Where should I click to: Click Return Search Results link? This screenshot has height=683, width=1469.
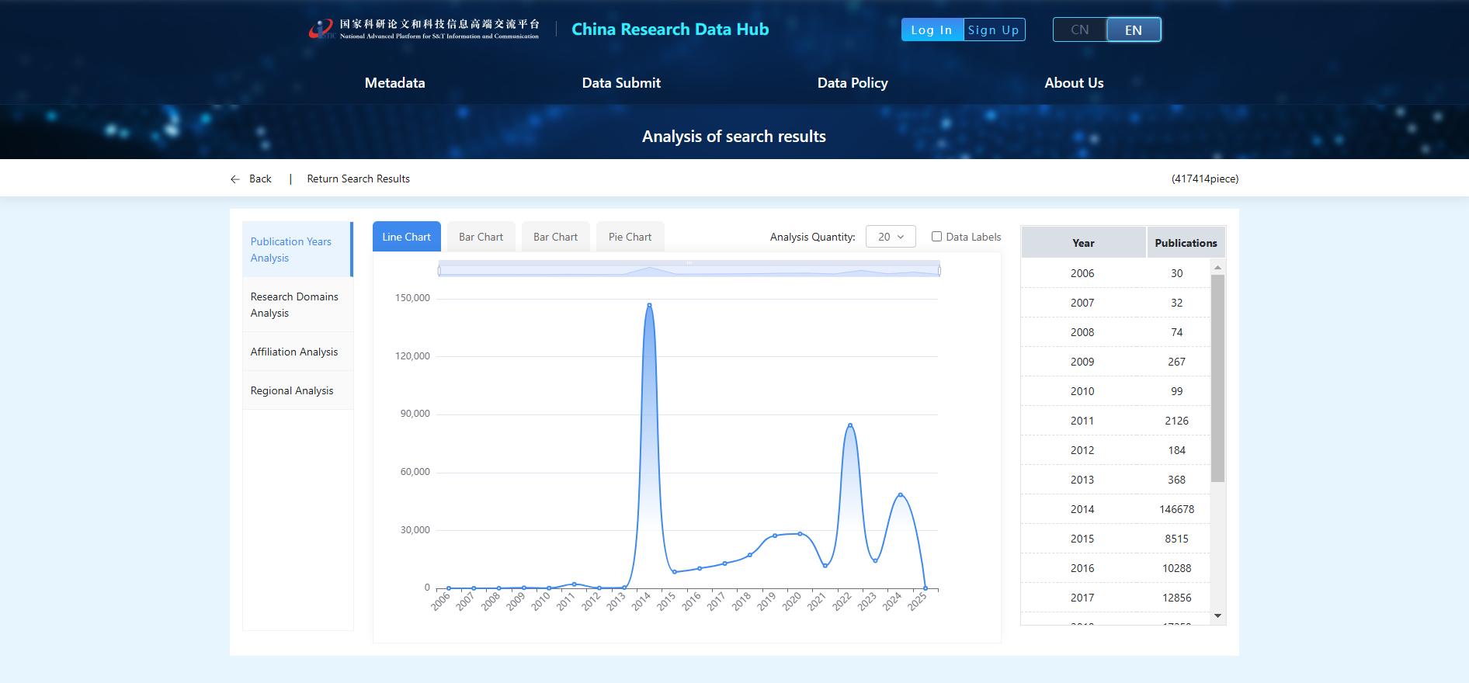(358, 179)
